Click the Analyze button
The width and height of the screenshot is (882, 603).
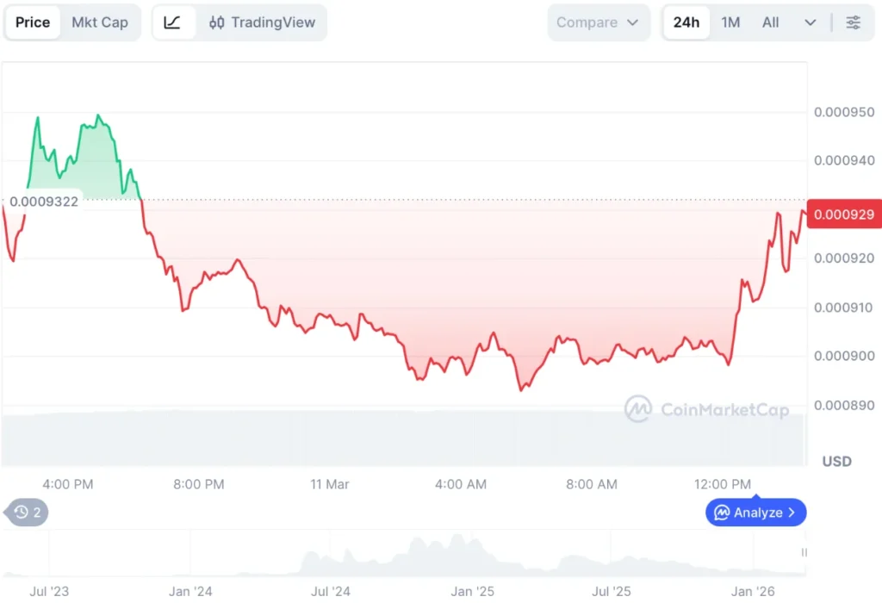[755, 513]
